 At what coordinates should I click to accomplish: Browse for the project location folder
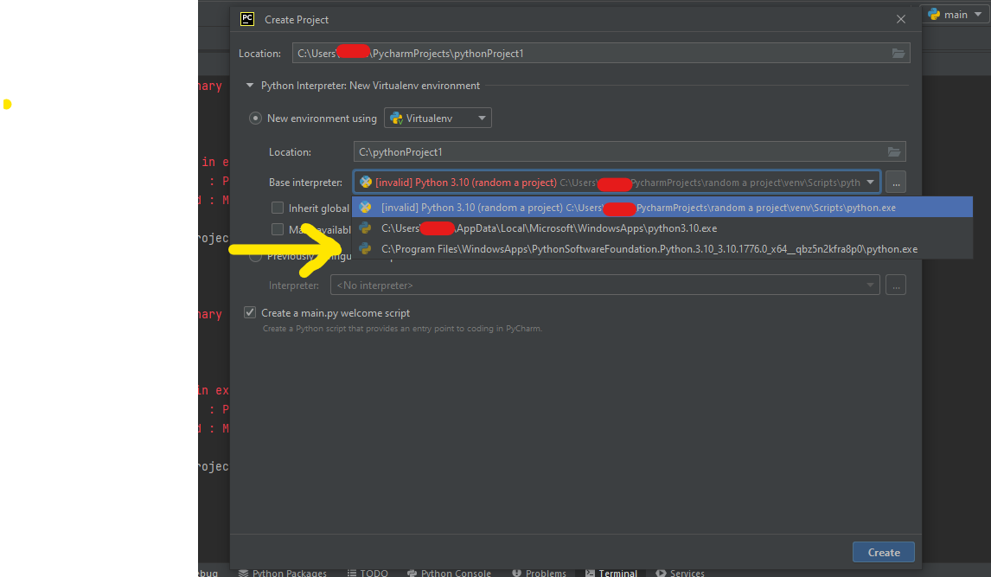898,53
